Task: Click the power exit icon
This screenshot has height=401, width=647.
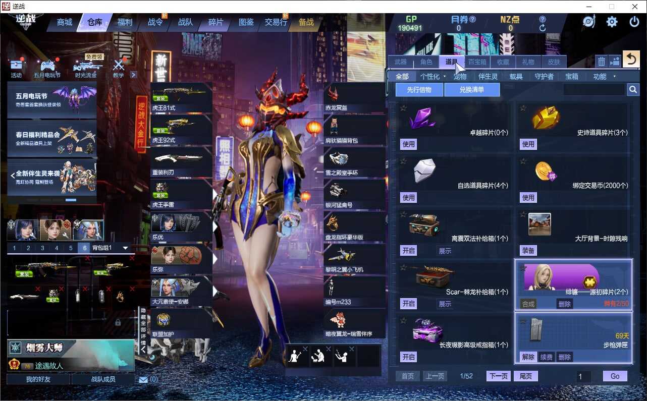Action: pyautogui.click(x=634, y=22)
